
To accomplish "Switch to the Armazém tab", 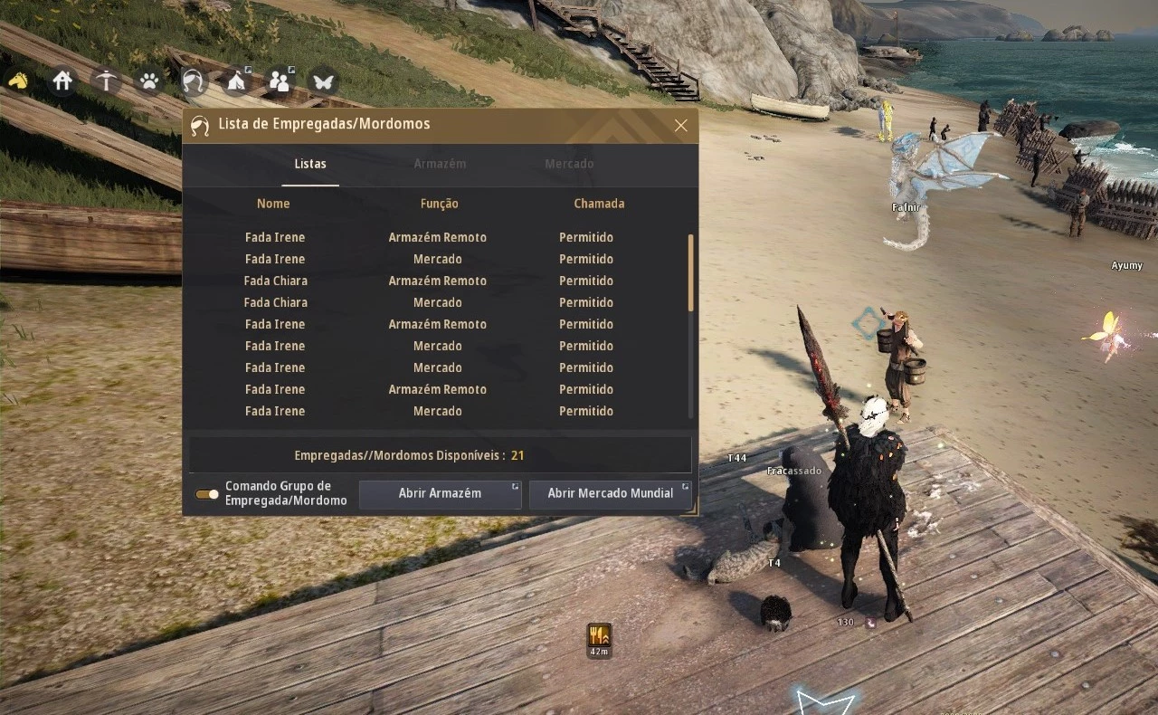I will click(x=440, y=164).
